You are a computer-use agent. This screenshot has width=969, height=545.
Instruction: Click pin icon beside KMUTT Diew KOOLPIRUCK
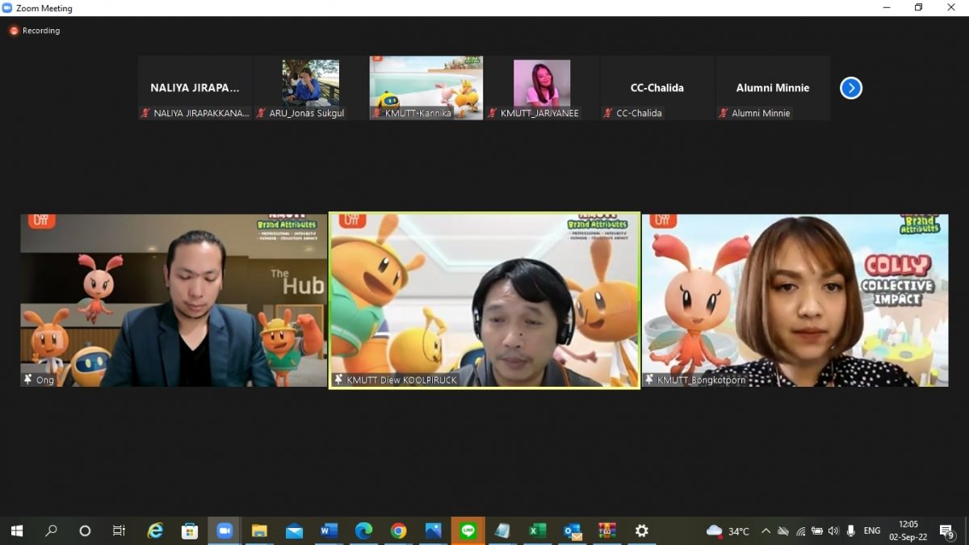[x=338, y=379]
